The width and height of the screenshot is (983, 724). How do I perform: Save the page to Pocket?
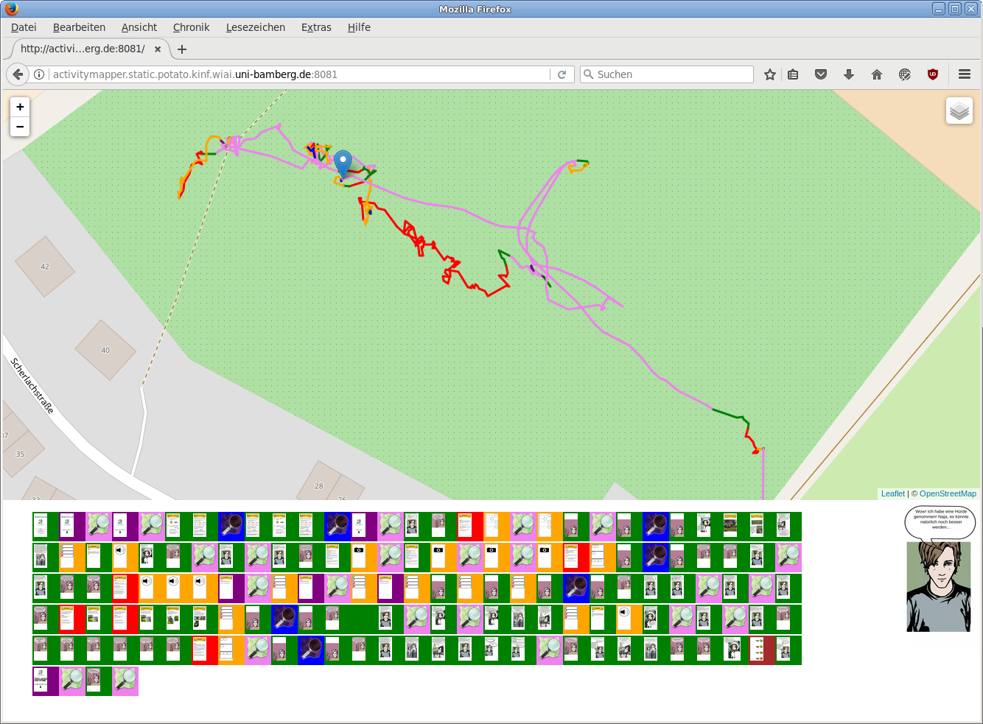[821, 74]
